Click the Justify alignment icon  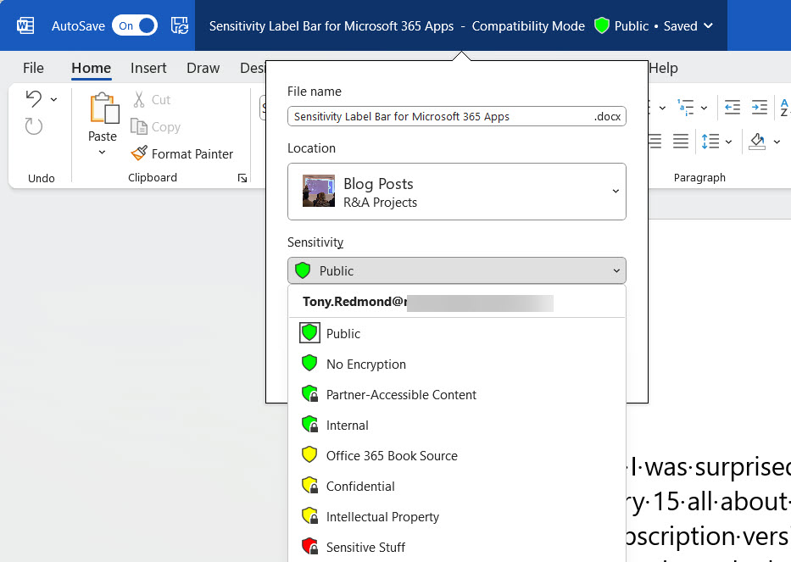tap(681, 142)
